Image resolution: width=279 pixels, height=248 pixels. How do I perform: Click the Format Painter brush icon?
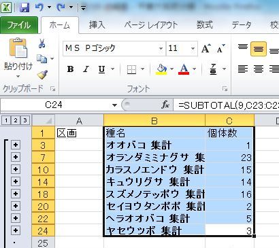point(42,75)
